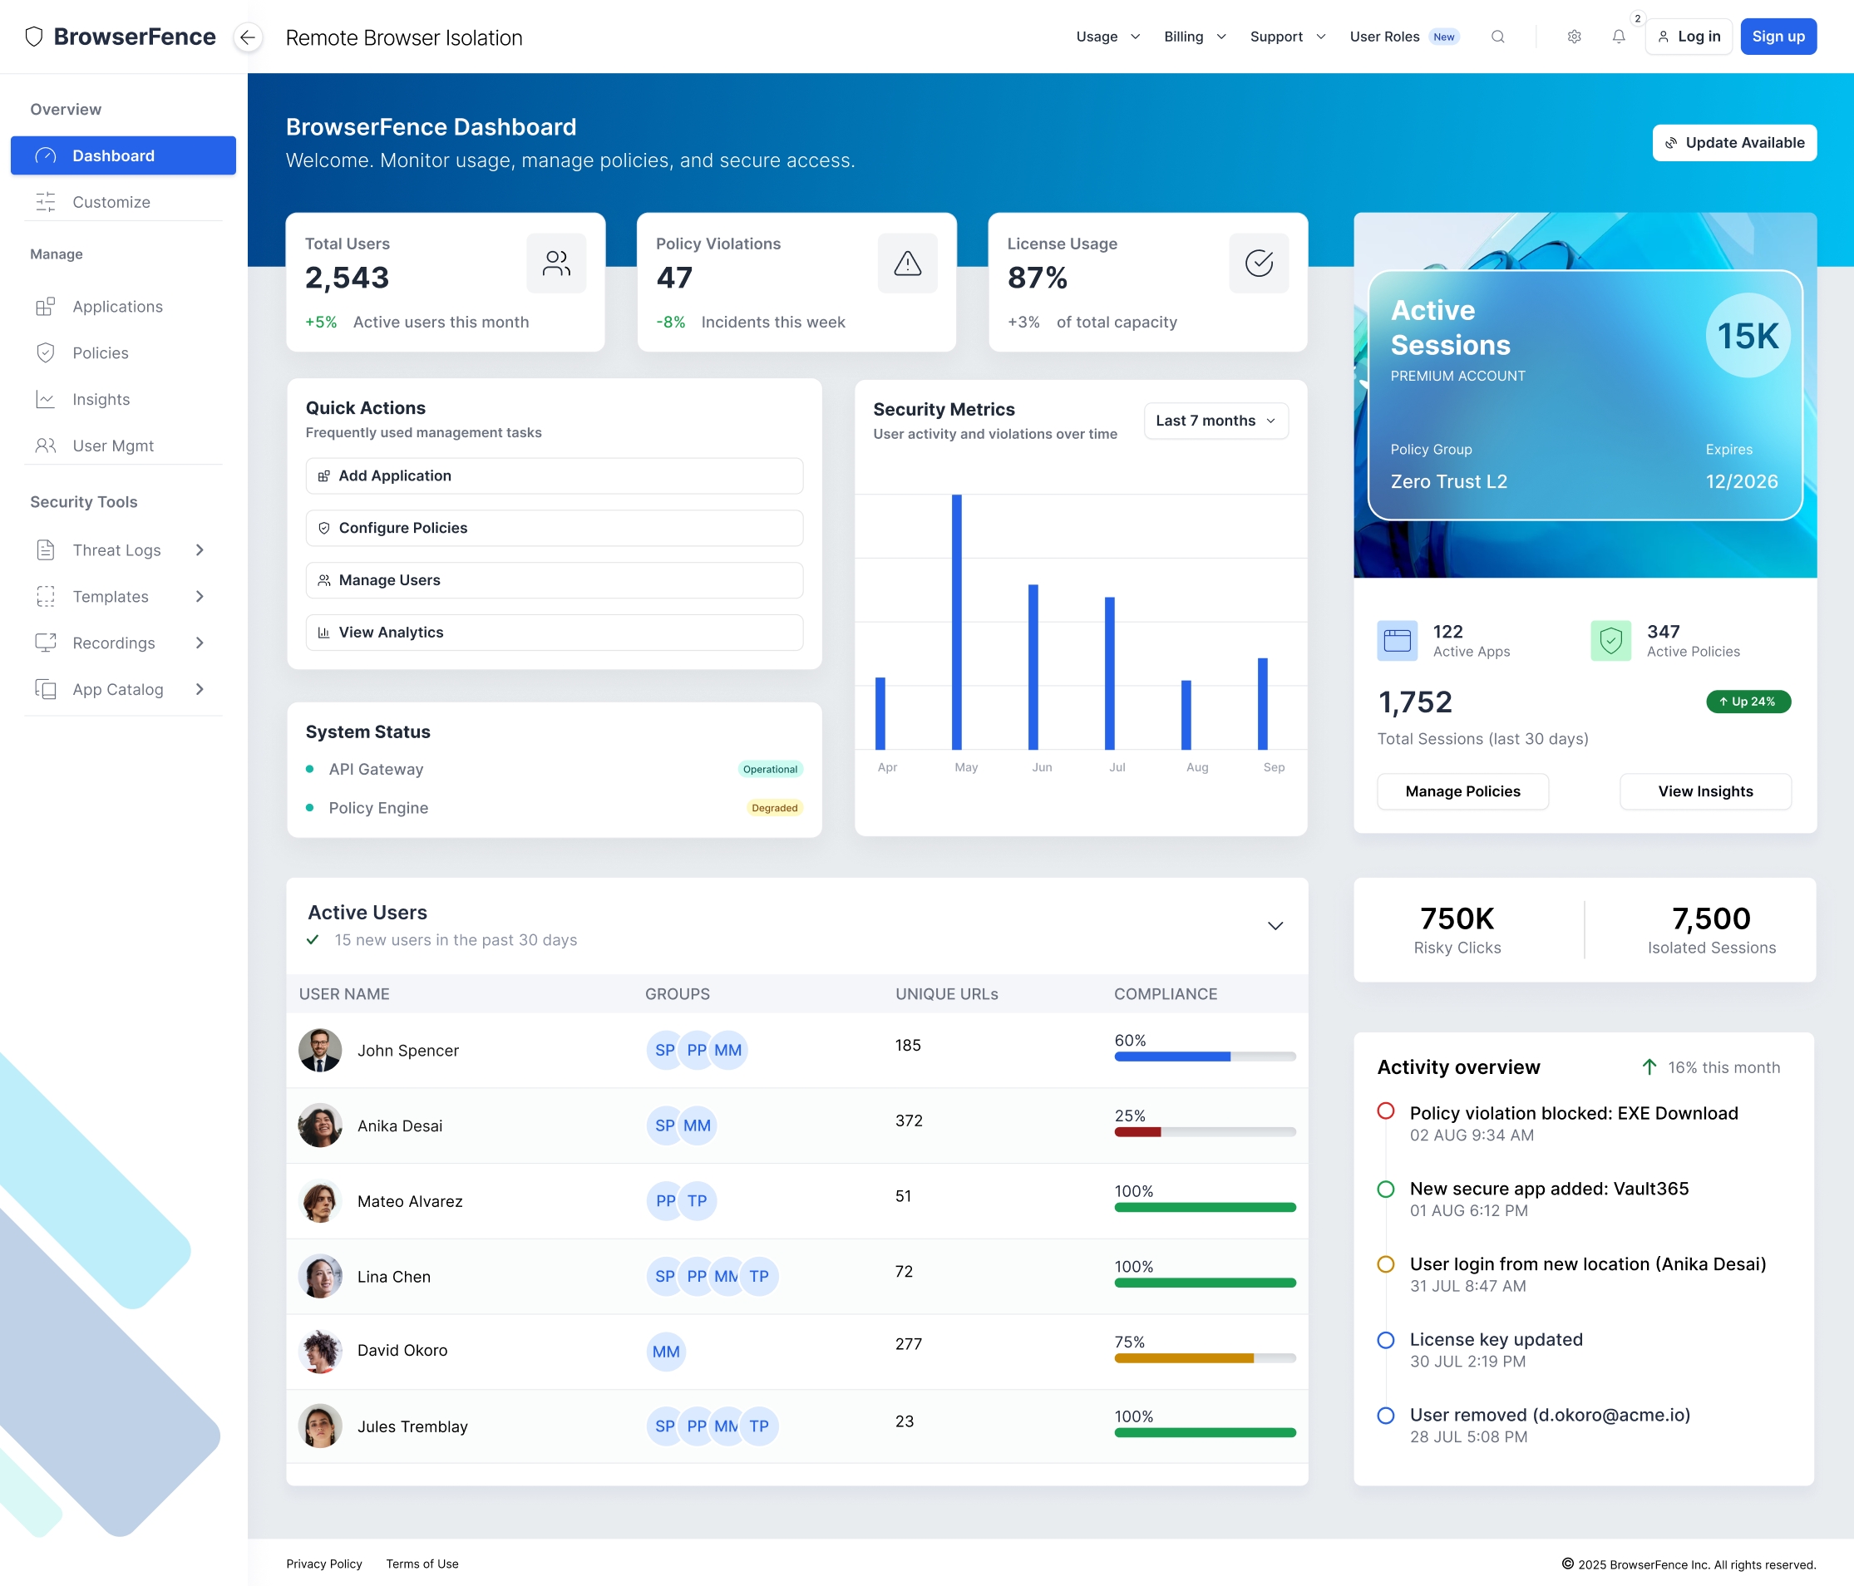Click the License Usage checkmark icon
Image resolution: width=1854 pixels, height=1586 pixels.
1258,263
